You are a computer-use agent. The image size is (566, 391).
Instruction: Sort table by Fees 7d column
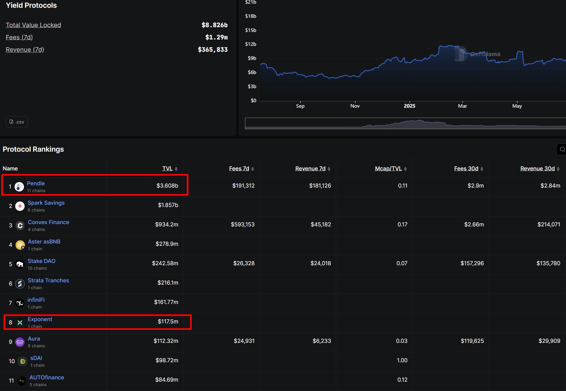tap(241, 168)
